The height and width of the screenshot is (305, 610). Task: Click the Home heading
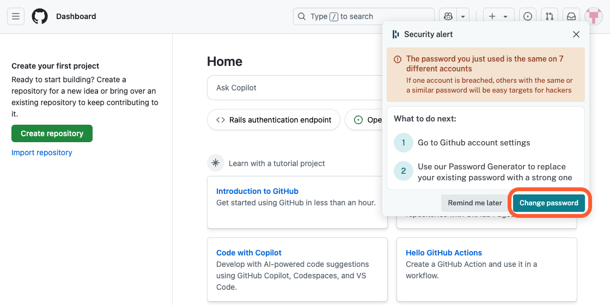click(224, 62)
